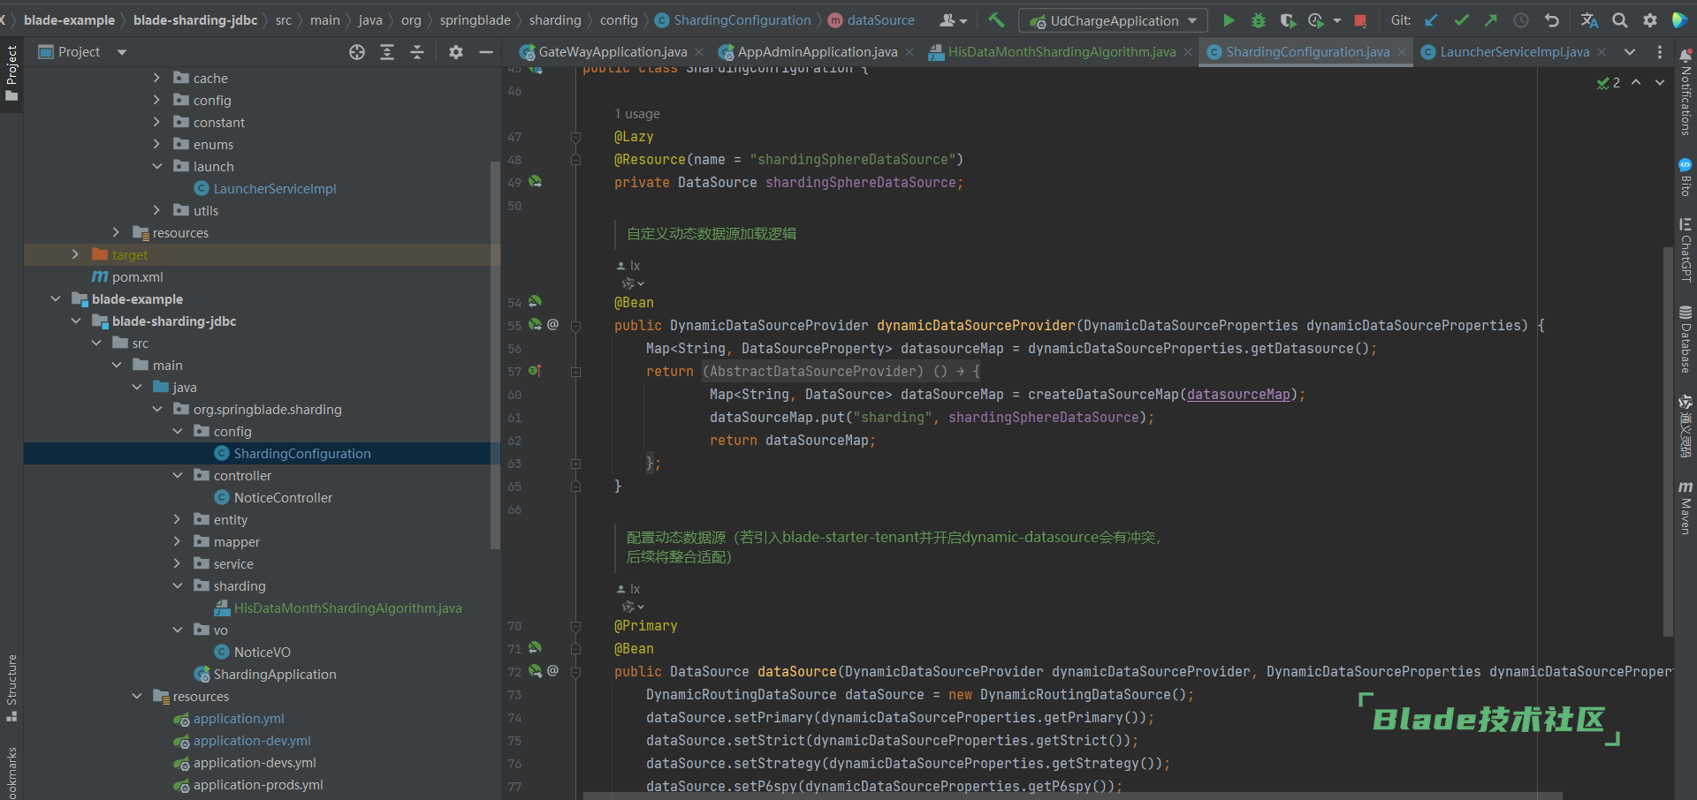
Task: Expand the cache folder
Action: [x=156, y=78]
